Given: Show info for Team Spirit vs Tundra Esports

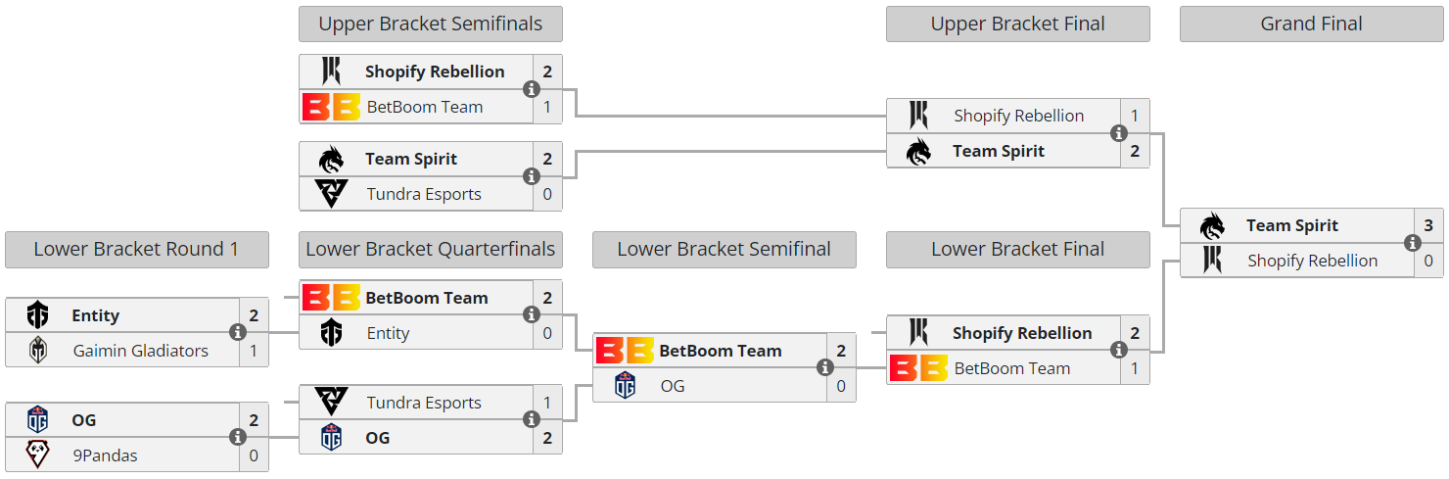Looking at the screenshot, I should (531, 176).
